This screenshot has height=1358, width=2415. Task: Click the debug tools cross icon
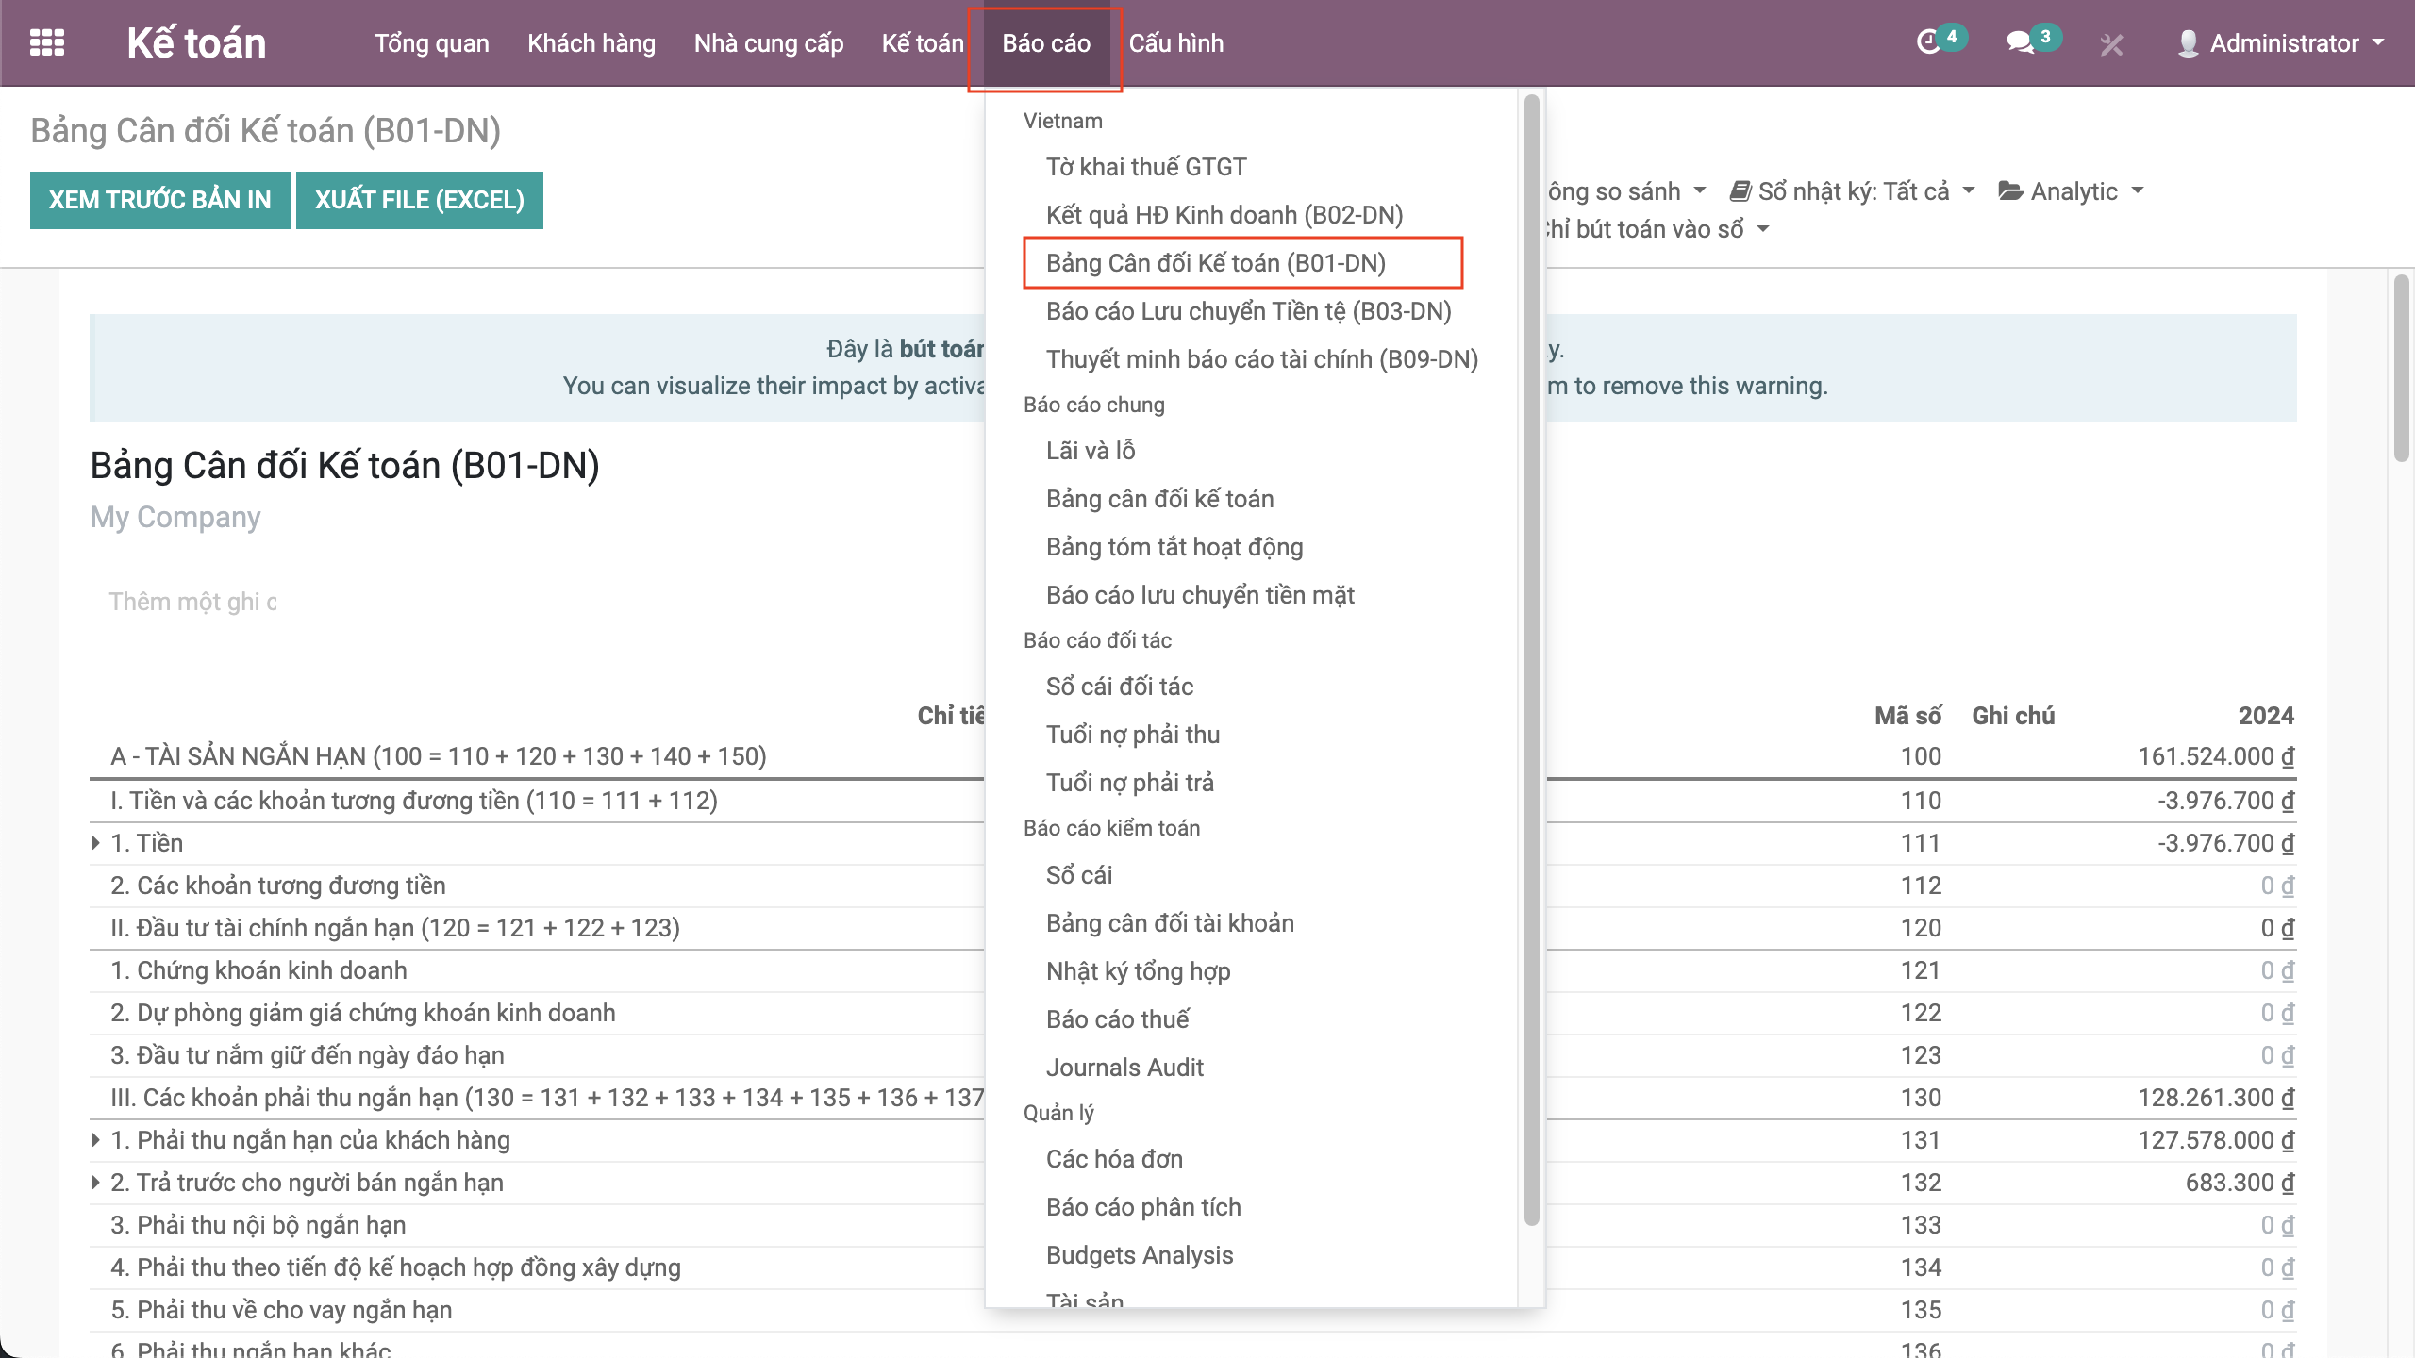pos(2111,44)
